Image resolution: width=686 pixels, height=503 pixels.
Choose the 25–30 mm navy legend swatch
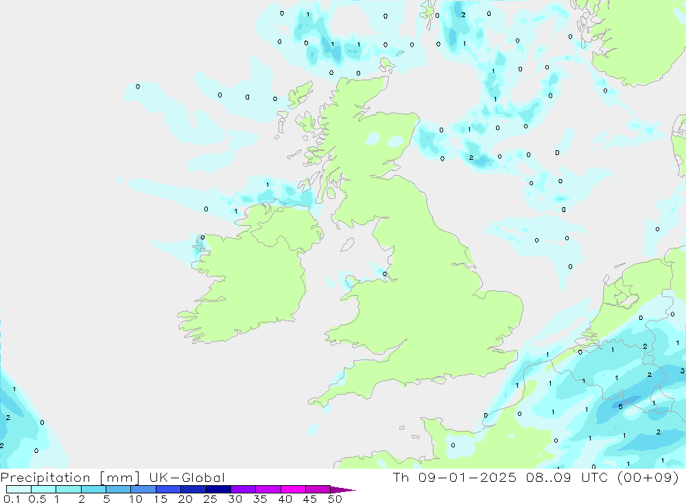coord(218,489)
